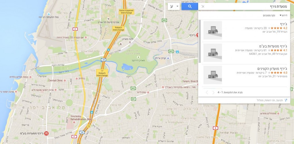The width and height of the screenshot is (294, 144).
Task: Go to the previous results page arrow
Action: click(x=213, y=92)
